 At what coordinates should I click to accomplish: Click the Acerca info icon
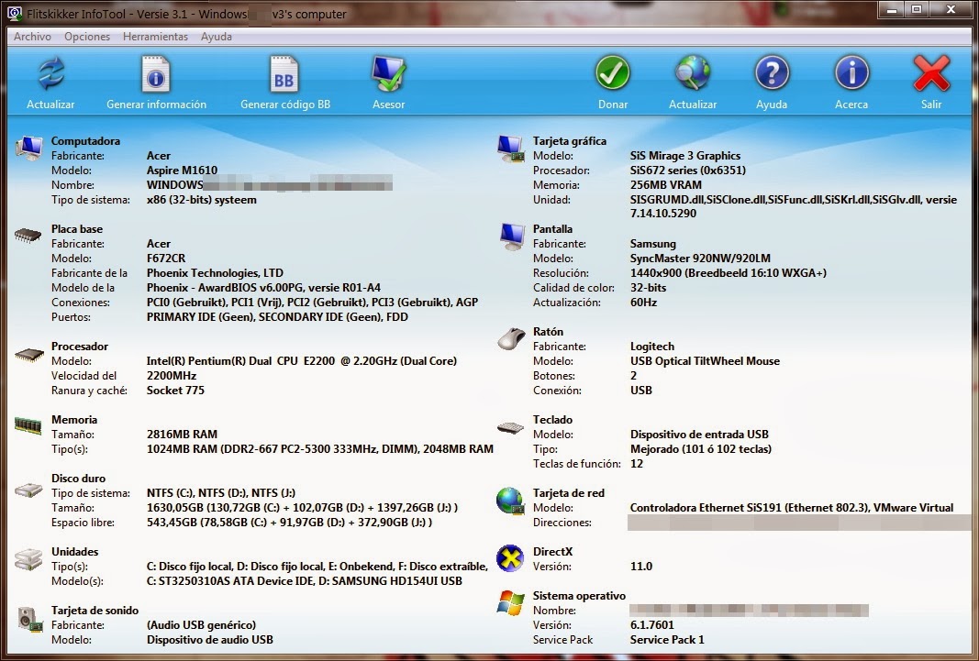point(851,73)
